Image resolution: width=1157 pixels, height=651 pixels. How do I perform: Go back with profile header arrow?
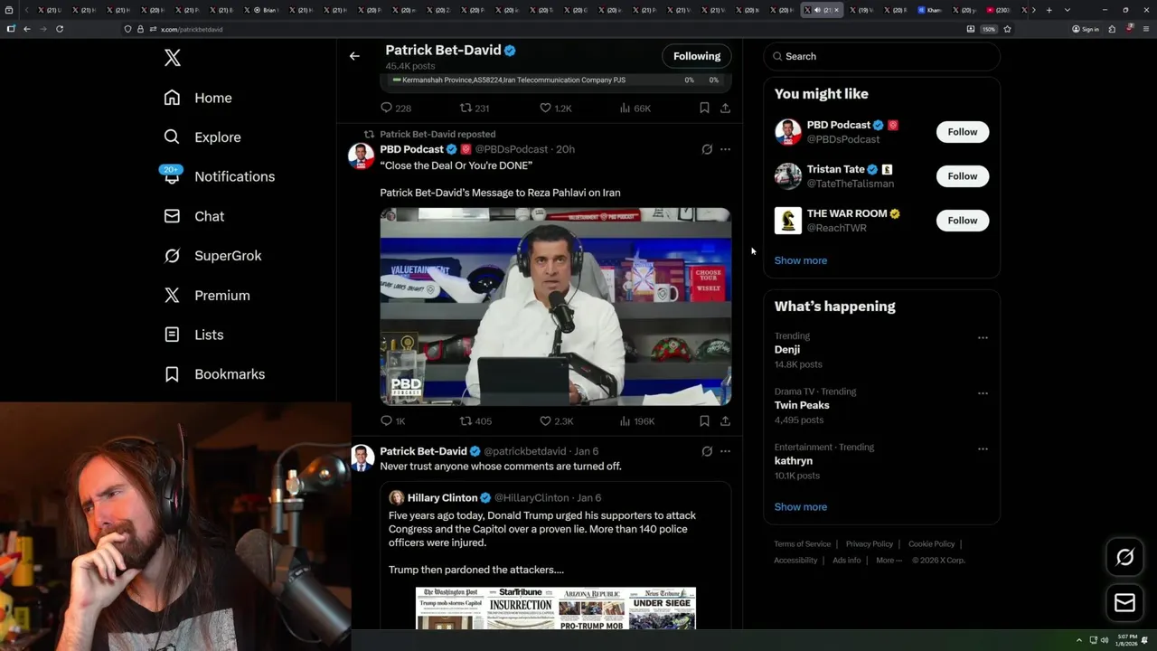tap(354, 56)
